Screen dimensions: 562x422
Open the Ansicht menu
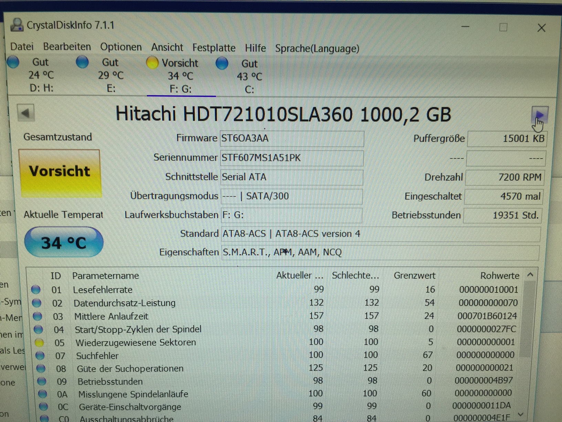click(167, 47)
